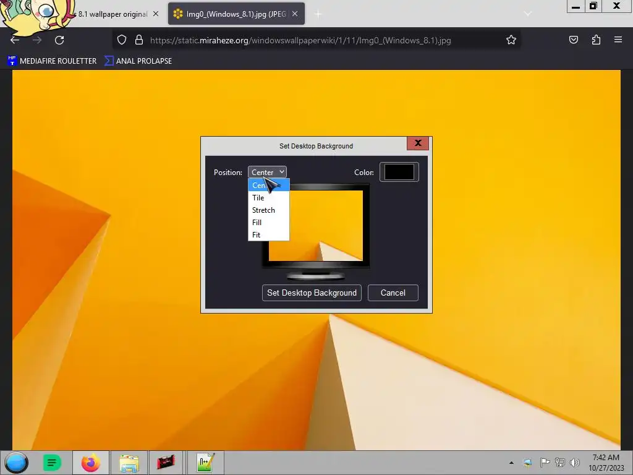Viewport: 633px width, 475px height.
Task: Select the Img0_(Windows_8.1).jpg tab
Action: (x=236, y=14)
